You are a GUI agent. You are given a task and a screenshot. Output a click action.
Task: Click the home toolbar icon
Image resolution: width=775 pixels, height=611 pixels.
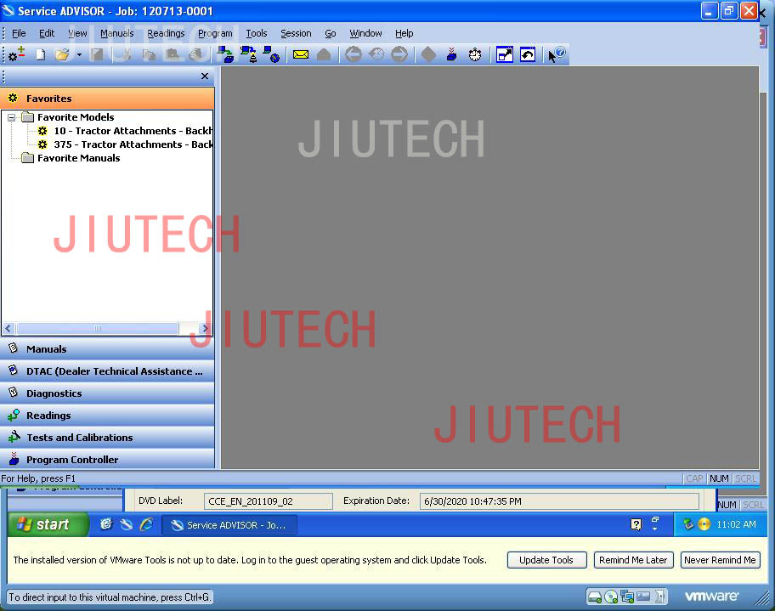coord(324,54)
